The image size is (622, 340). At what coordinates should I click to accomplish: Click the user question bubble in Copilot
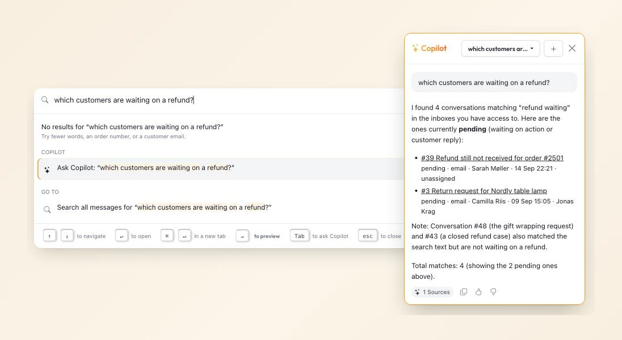tap(494, 82)
